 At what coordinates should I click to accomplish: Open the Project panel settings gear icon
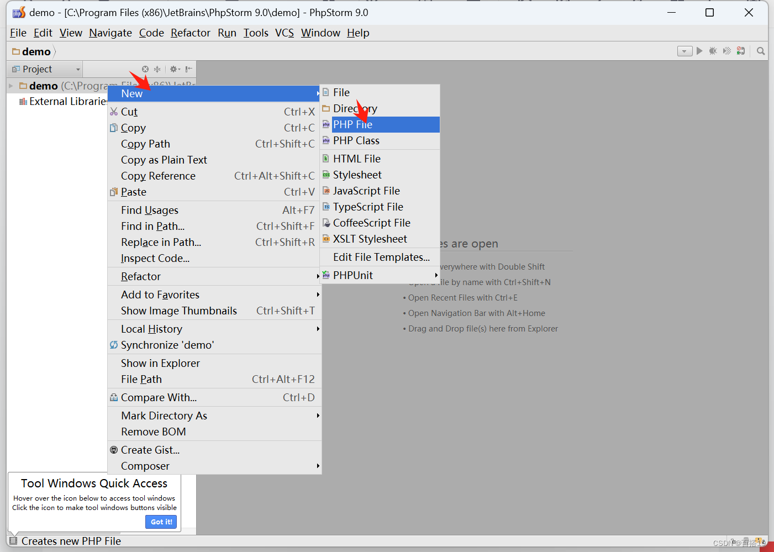tap(173, 69)
